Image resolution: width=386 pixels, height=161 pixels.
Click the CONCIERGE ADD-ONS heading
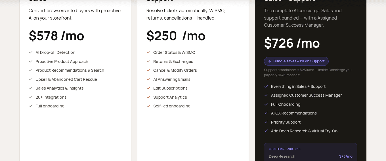[x=284, y=149]
